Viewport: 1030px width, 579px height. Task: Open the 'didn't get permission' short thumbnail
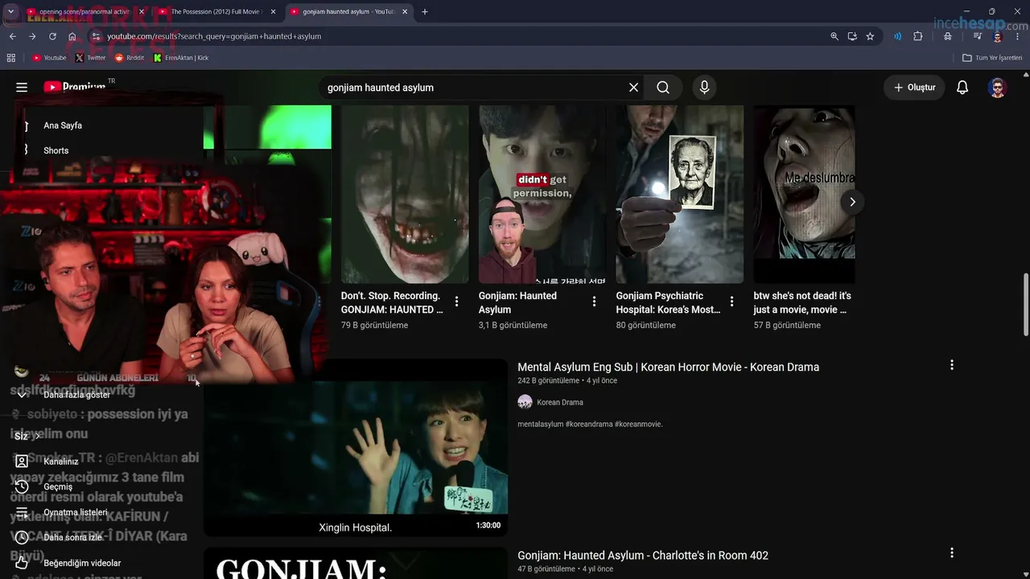coord(542,195)
